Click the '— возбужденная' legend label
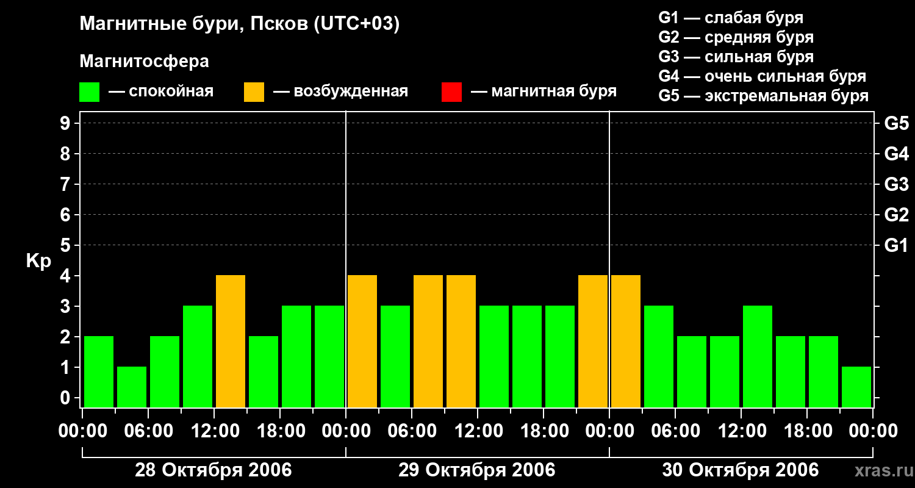 coord(340,91)
